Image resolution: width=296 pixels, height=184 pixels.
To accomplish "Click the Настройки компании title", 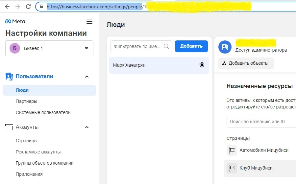I will click(46, 33).
